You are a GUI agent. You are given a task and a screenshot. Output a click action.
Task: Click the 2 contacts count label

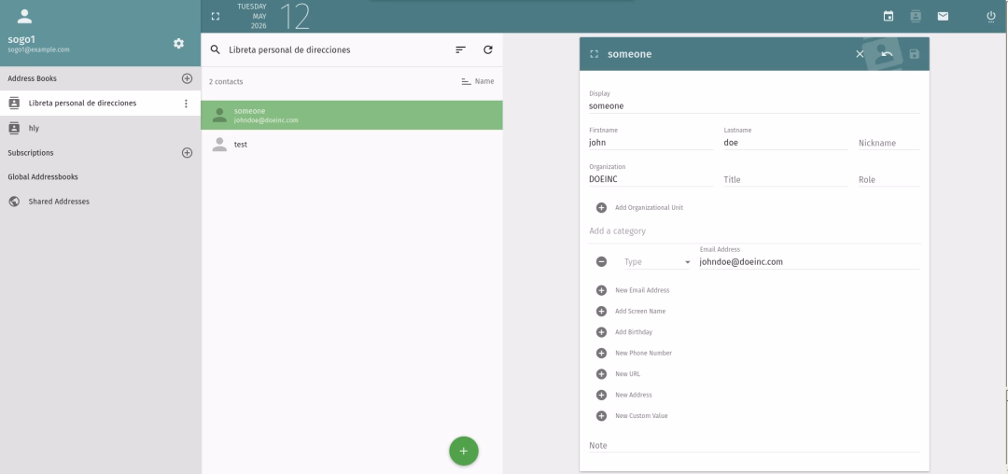click(x=226, y=81)
